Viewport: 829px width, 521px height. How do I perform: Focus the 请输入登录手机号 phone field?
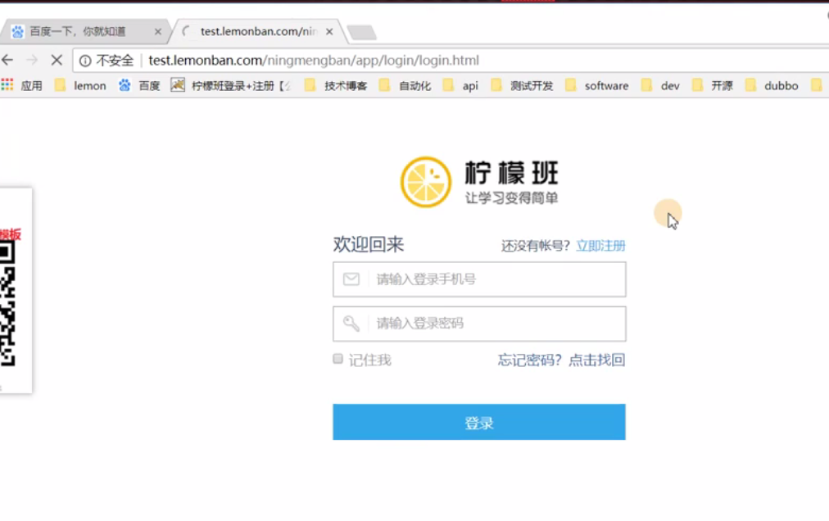point(479,279)
